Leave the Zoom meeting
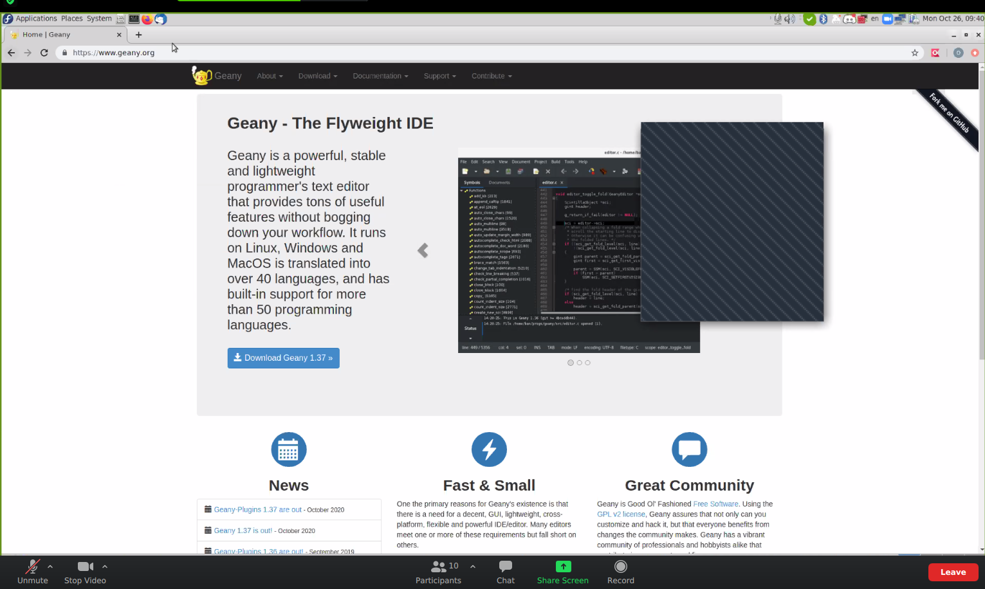 tap(953, 572)
